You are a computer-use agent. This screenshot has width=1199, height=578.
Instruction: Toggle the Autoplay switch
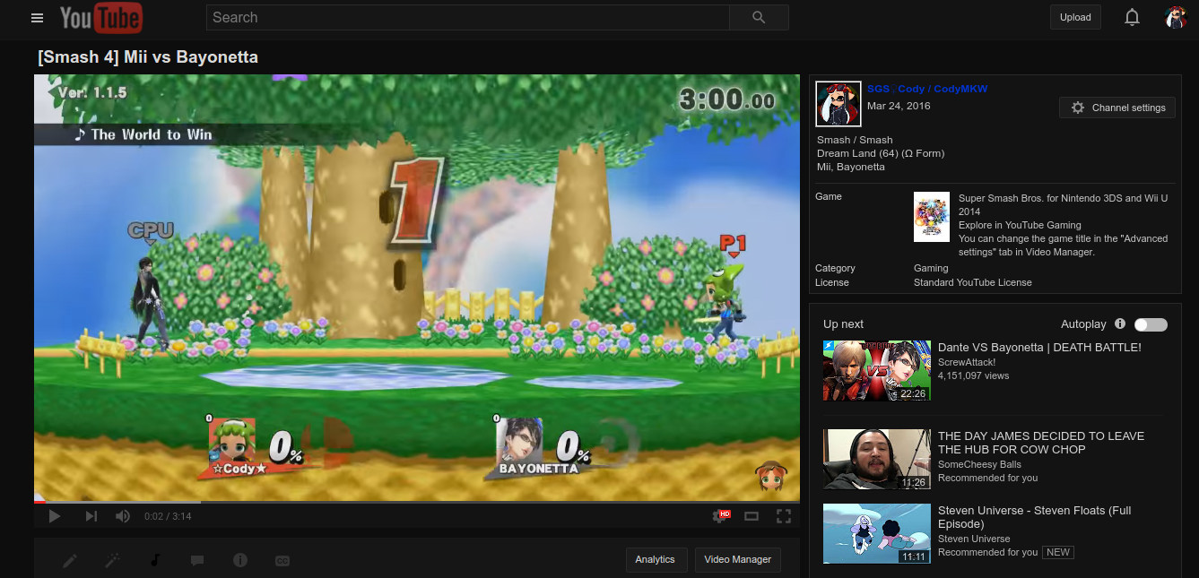(1151, 324)
